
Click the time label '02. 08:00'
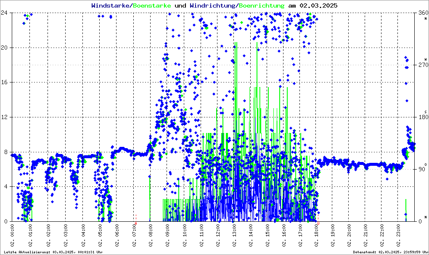click(151, 235)
